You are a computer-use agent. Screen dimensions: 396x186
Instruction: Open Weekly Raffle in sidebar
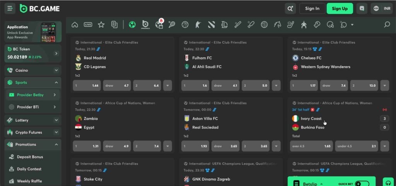click(33, 181)
